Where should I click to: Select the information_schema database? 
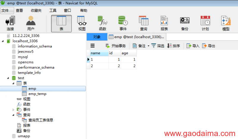35,46
